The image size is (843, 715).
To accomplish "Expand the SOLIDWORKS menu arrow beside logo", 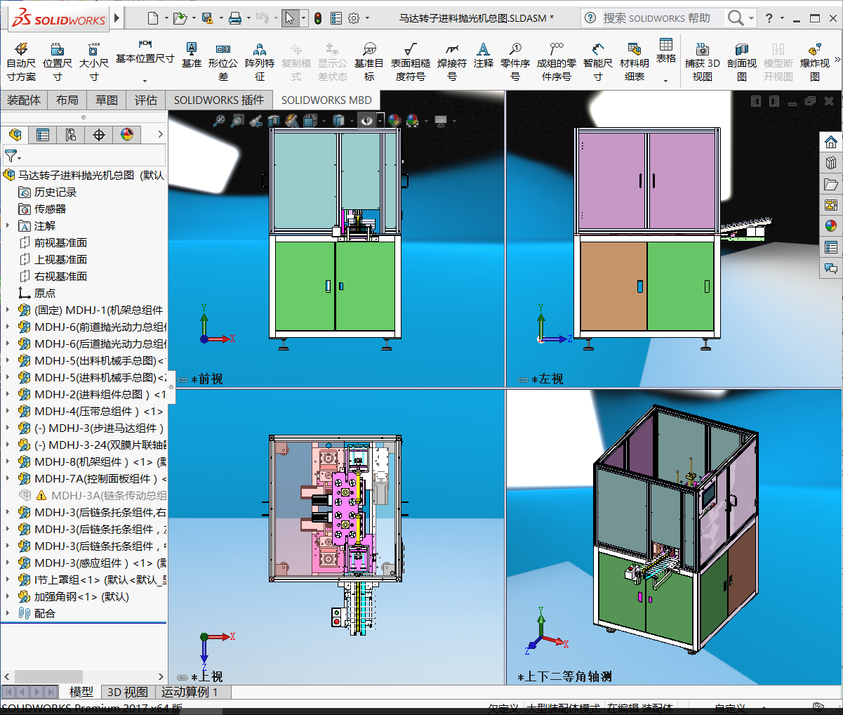I will coord(117,18).
